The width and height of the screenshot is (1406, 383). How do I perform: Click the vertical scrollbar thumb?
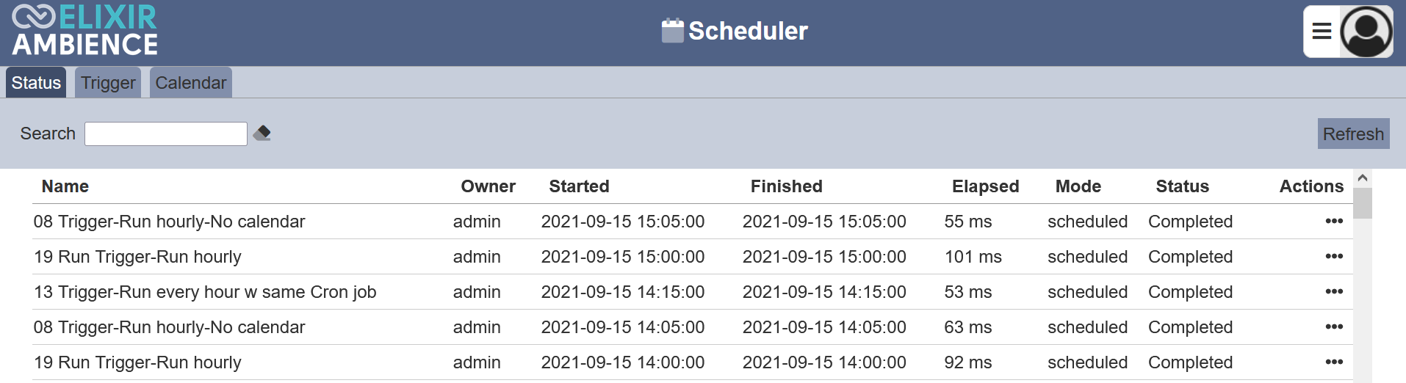pos(1363,203)
